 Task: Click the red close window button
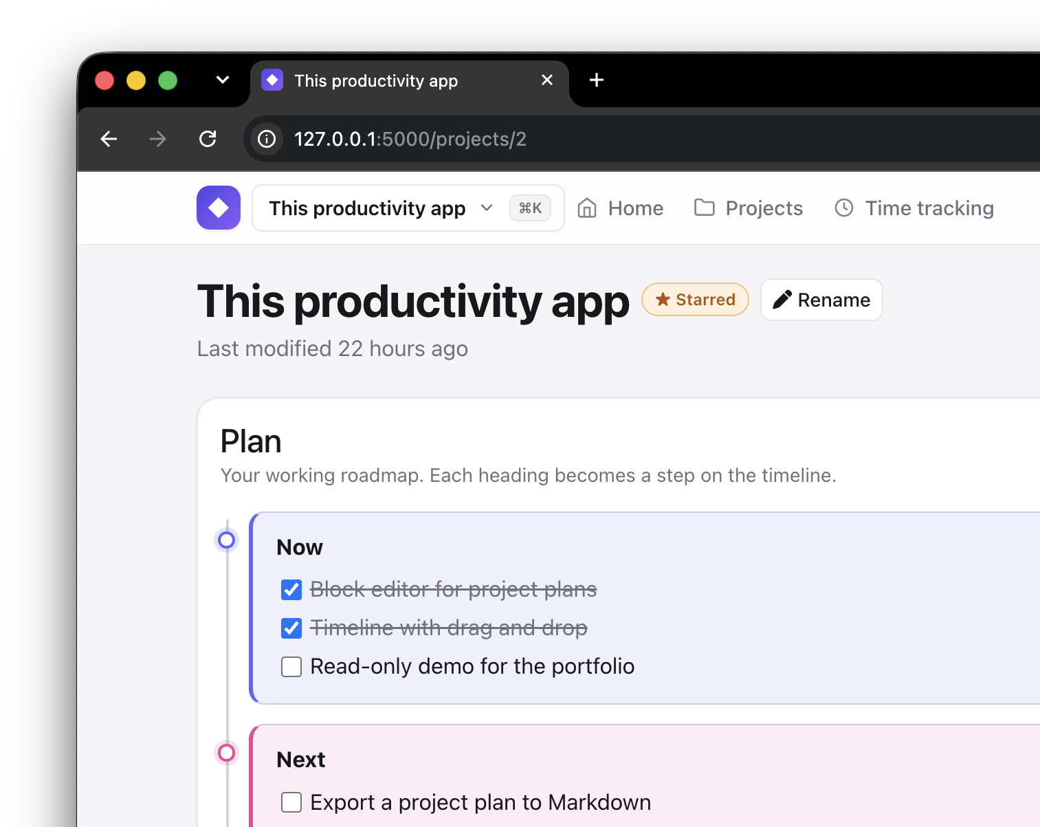(x=104, y=80)
